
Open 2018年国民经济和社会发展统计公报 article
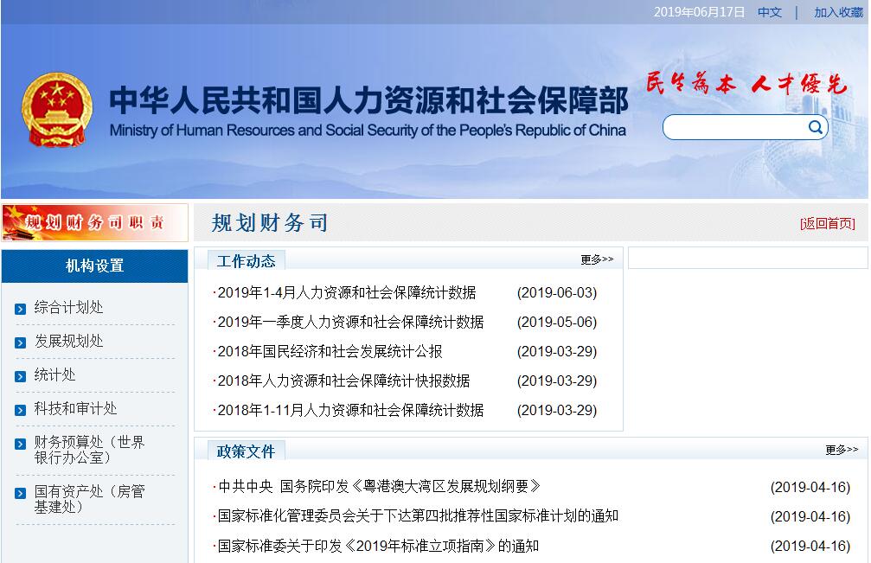coord(330,351)
